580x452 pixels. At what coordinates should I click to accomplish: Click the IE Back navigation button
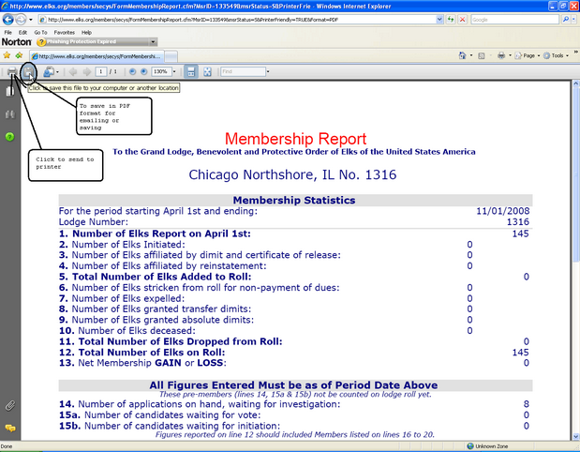pyautogui.click(x=8, y=20)
